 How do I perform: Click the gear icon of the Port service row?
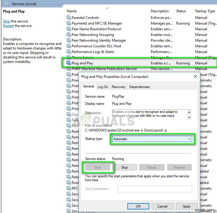pyautogui.click(x=69, y=74)
